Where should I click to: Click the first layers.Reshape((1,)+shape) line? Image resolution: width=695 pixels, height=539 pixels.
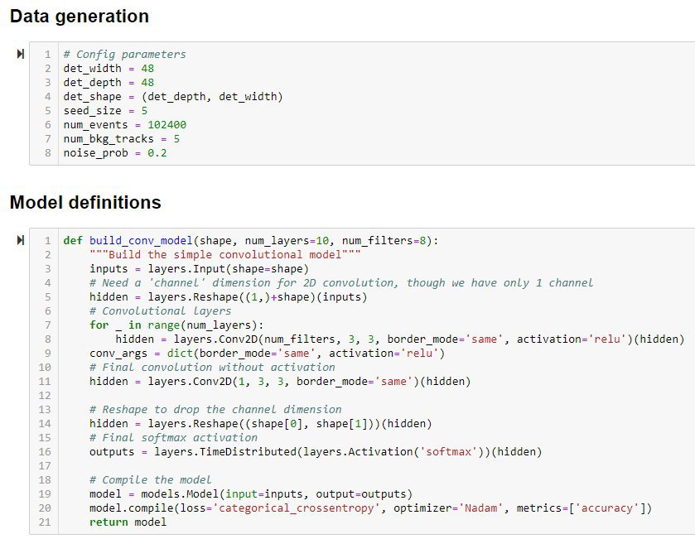coord(229,297)
